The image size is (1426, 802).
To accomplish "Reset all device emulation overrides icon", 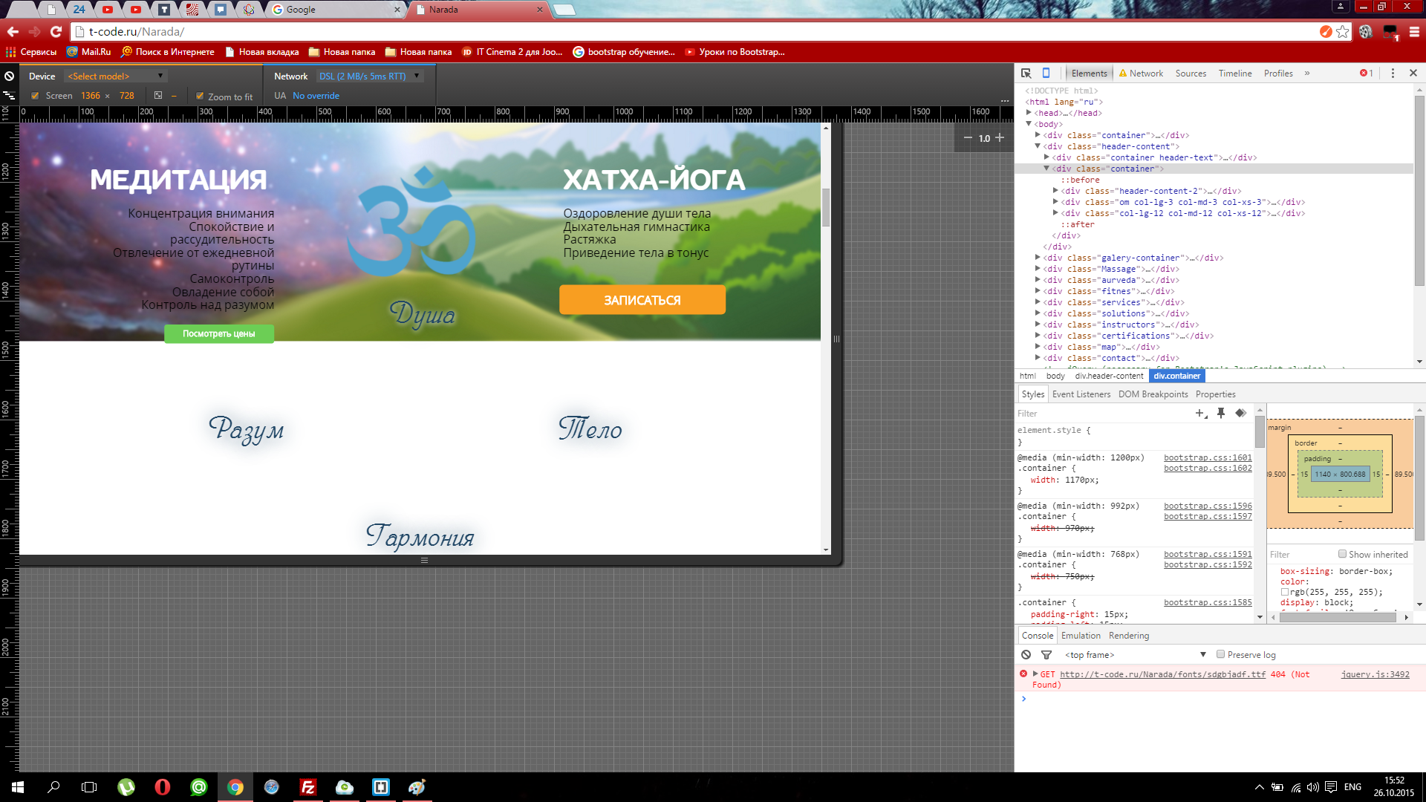I will (x=10, y=76).
